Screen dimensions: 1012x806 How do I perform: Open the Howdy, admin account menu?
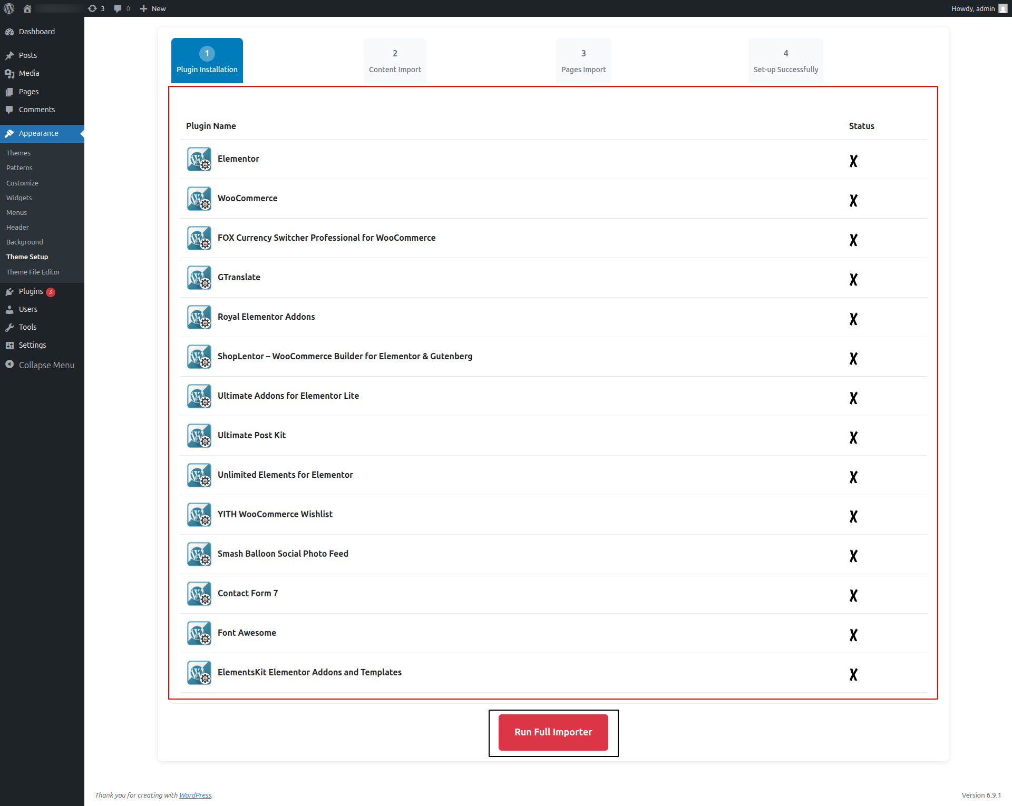972,8
